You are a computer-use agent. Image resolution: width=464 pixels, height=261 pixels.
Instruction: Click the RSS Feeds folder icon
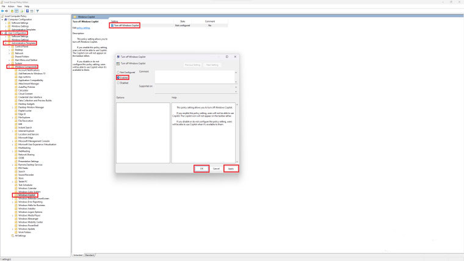tap(16, 168)
